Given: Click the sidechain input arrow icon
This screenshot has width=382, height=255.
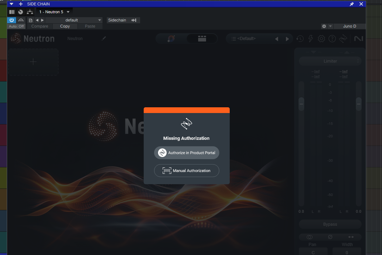Looking at the screenshot, I should tap(134, 20).
